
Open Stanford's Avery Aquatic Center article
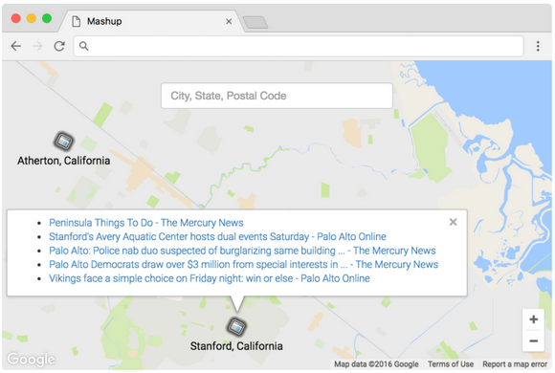point(217,236)
